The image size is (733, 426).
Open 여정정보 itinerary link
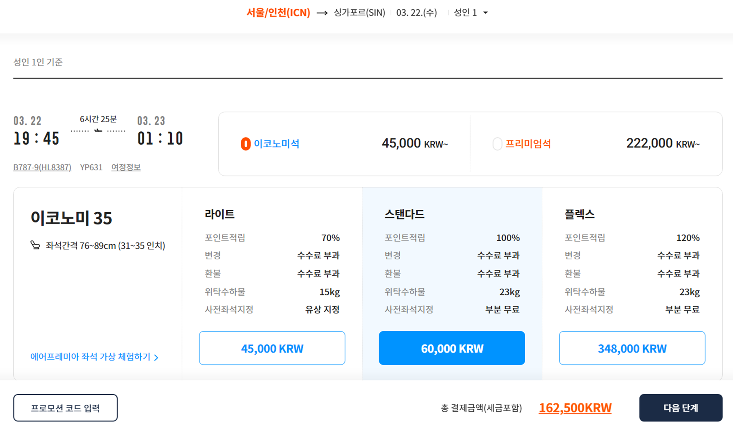point(126,167)
